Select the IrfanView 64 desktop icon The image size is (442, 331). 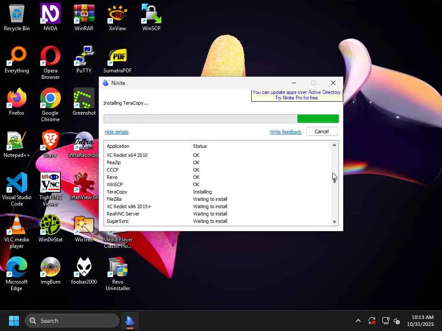(84, 186)
